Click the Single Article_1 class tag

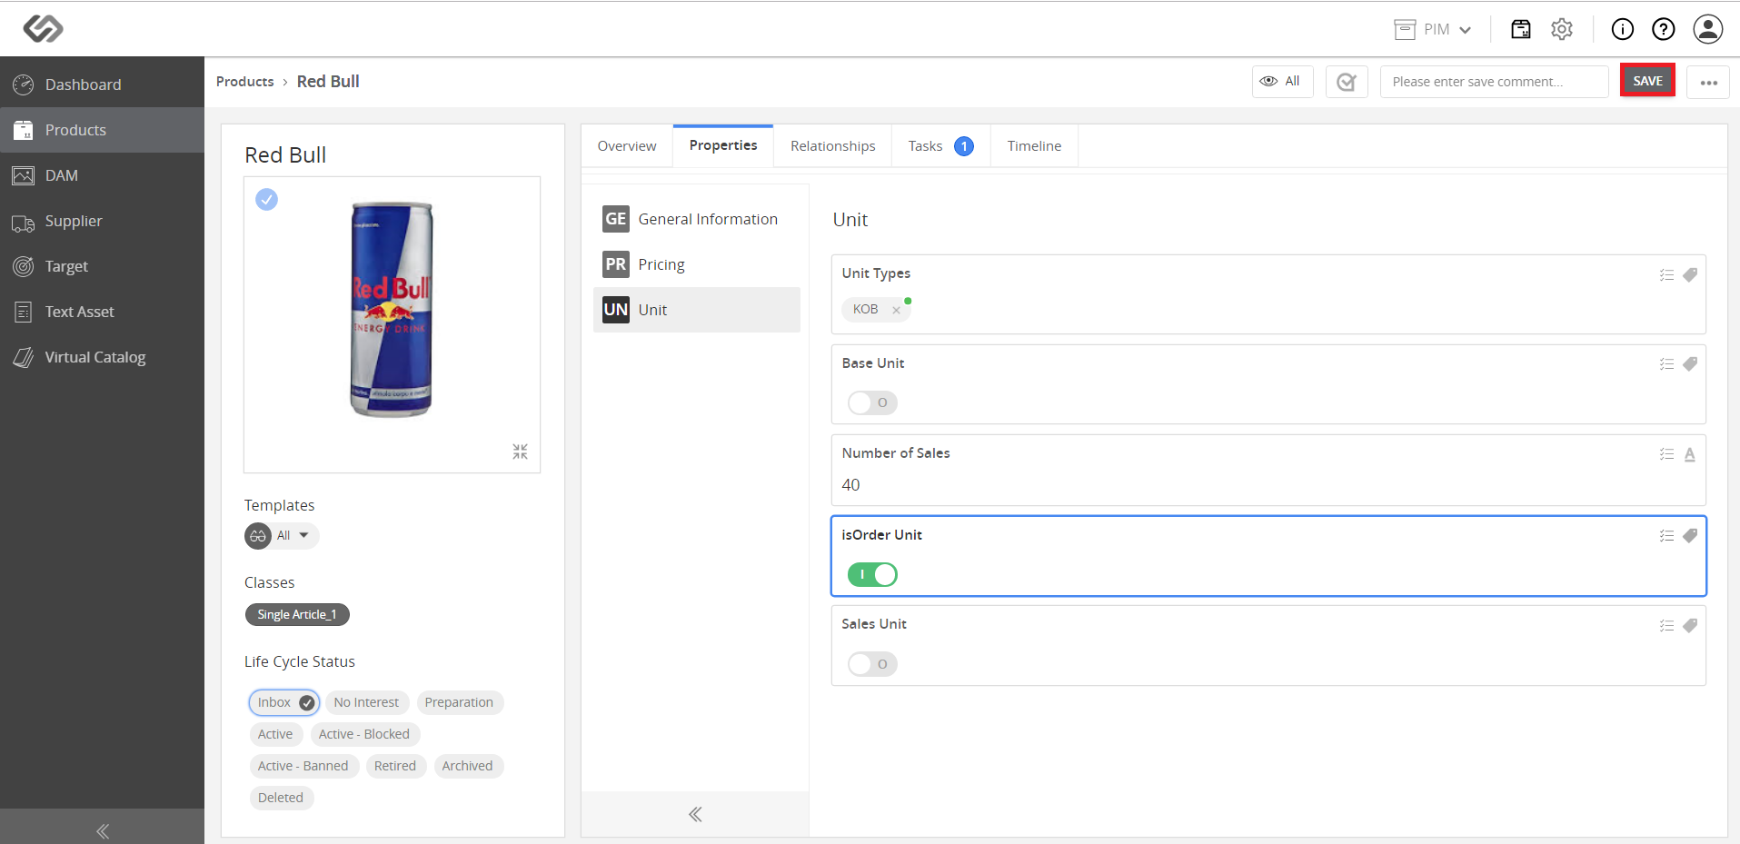[297, 615]
